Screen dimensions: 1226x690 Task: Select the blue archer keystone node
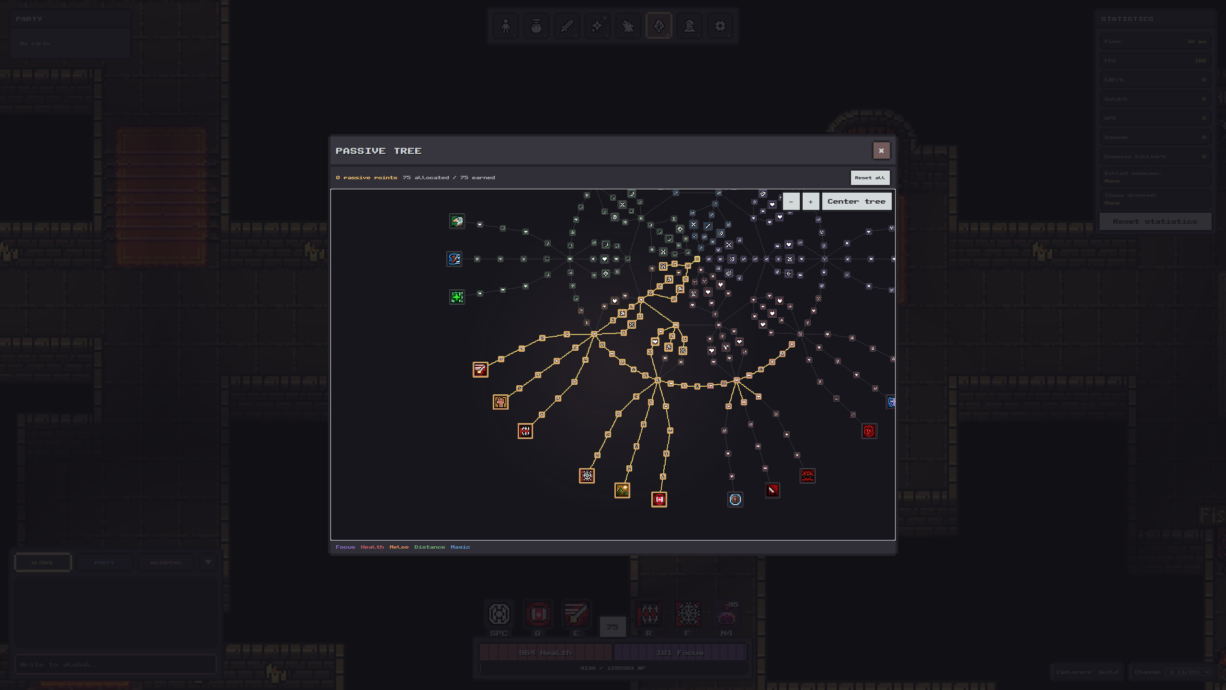pos(454,259)
